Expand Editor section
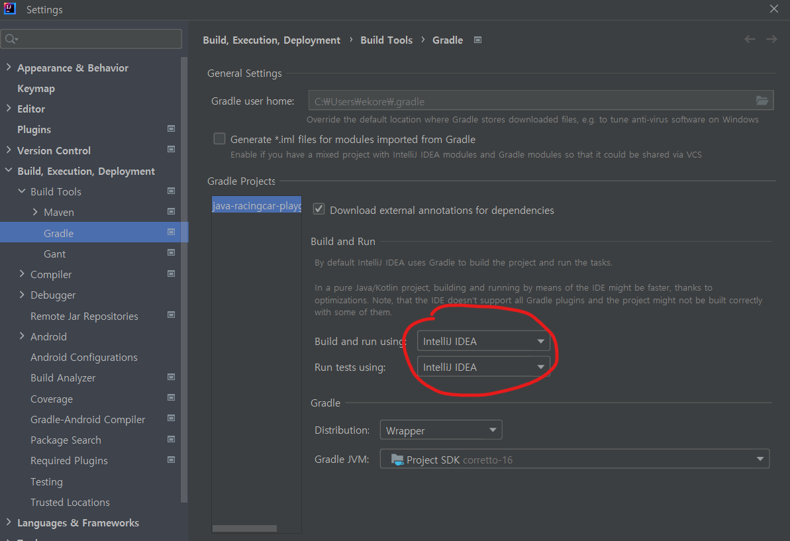The width and height of the screenshot is (790, 541). 9,109
